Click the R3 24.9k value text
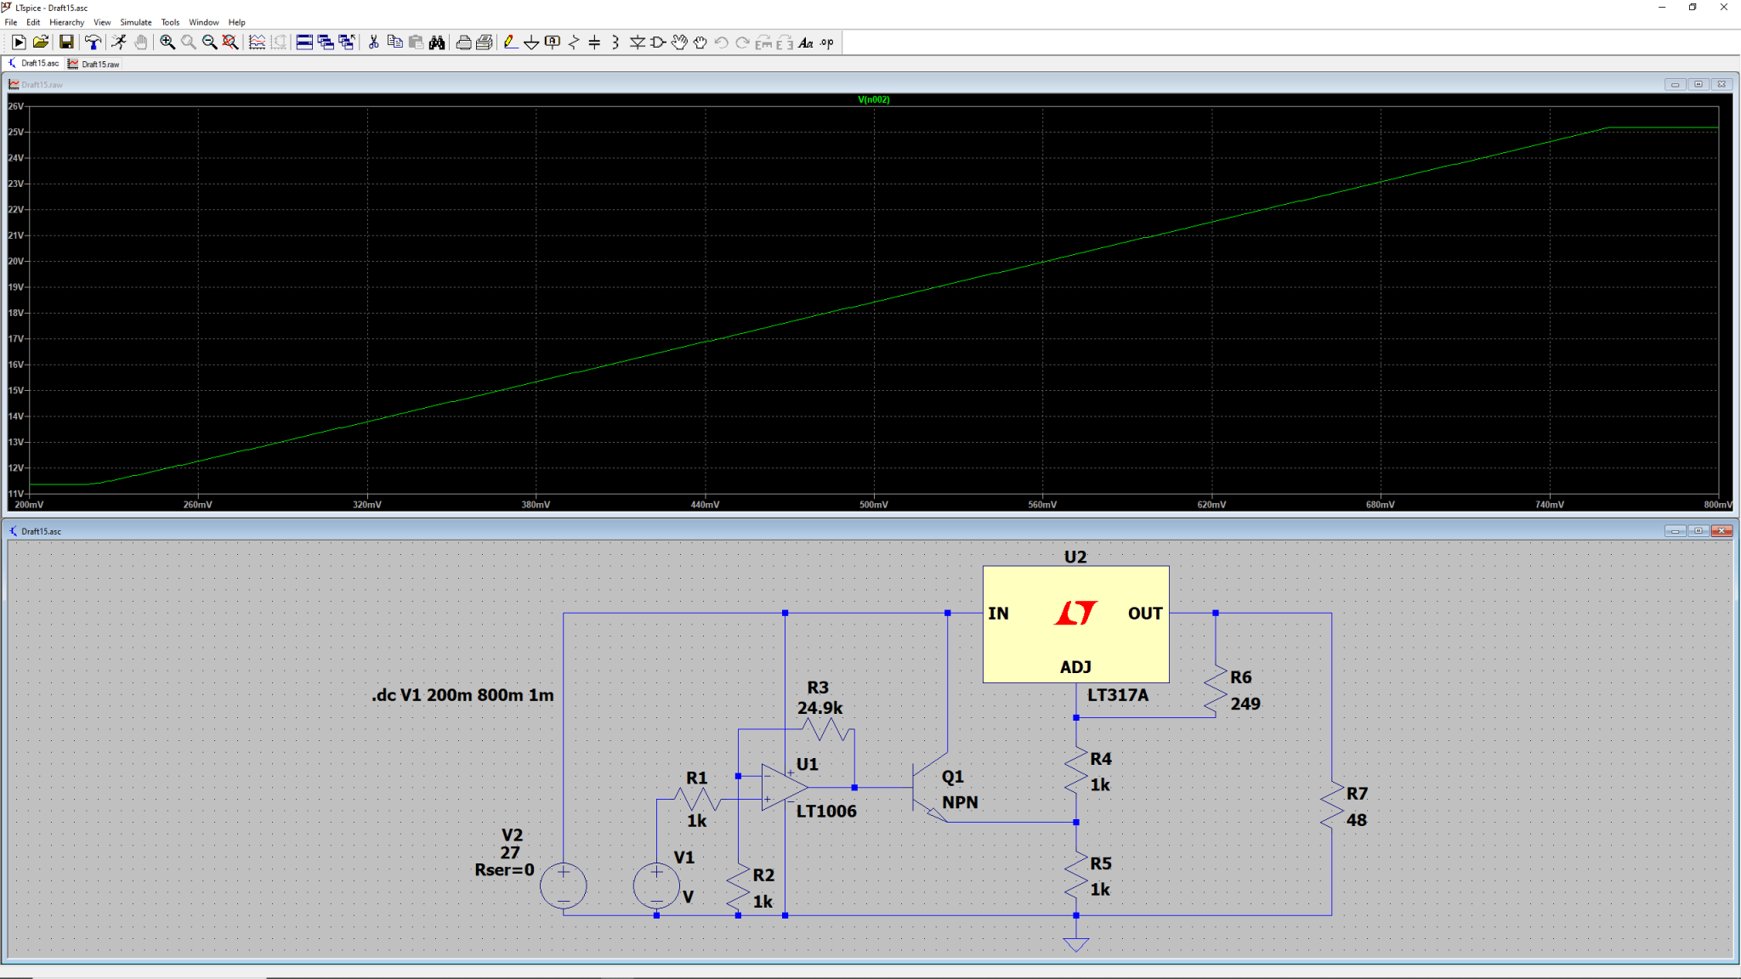 coord(819,708)
